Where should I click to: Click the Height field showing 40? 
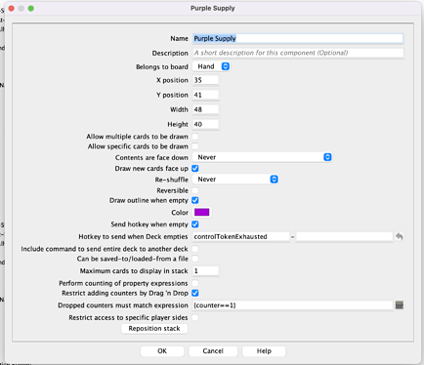[205, 124]
